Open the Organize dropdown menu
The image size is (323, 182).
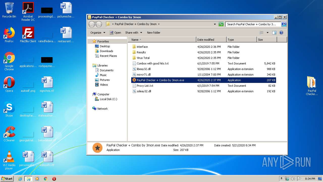(98, 33)
